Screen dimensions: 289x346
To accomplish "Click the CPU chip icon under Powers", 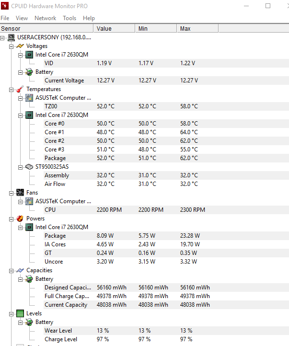I will click(29, 227).
